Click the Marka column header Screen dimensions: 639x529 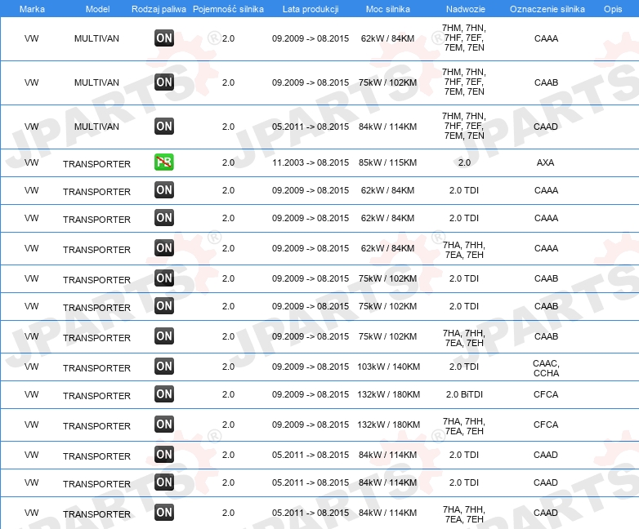(32, 9)
